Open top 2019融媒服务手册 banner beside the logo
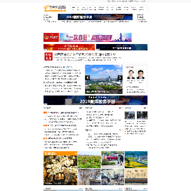The width and height of the screenshot is (191, 191). [95, 17]
